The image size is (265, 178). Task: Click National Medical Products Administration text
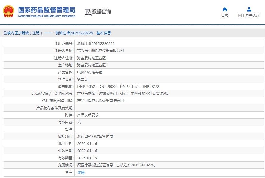[x=47, y=16]
